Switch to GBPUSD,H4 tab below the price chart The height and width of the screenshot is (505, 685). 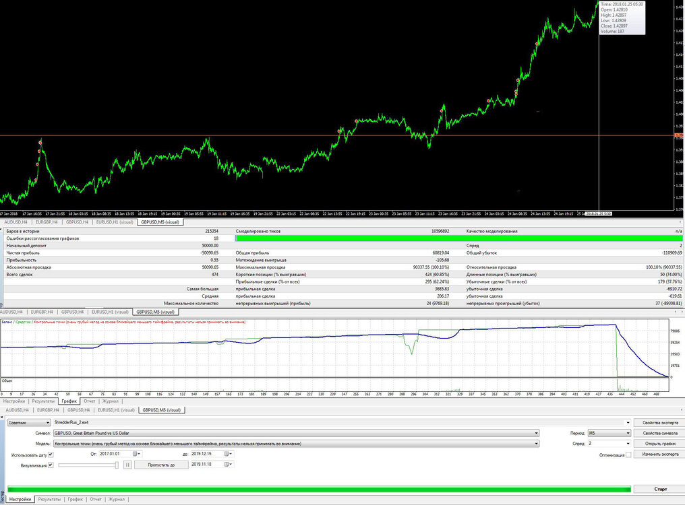click(78, 222)
